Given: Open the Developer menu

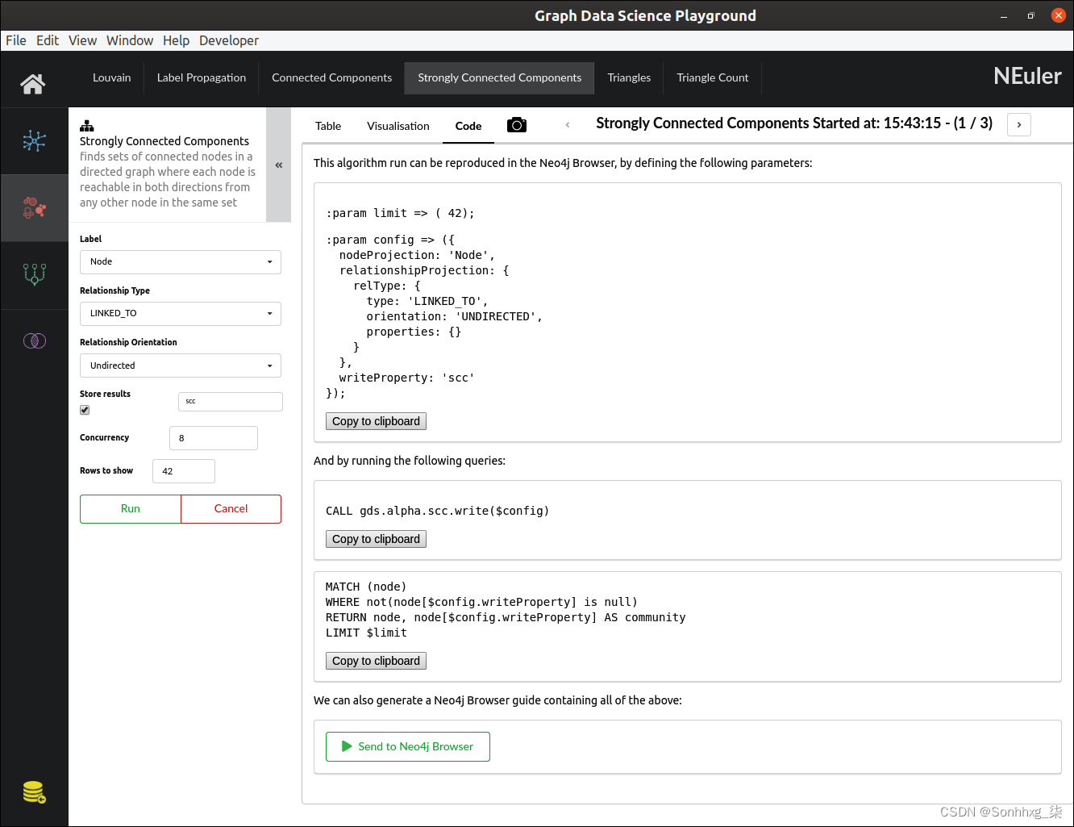Looking at the screenshot, I should pos(229,40).
